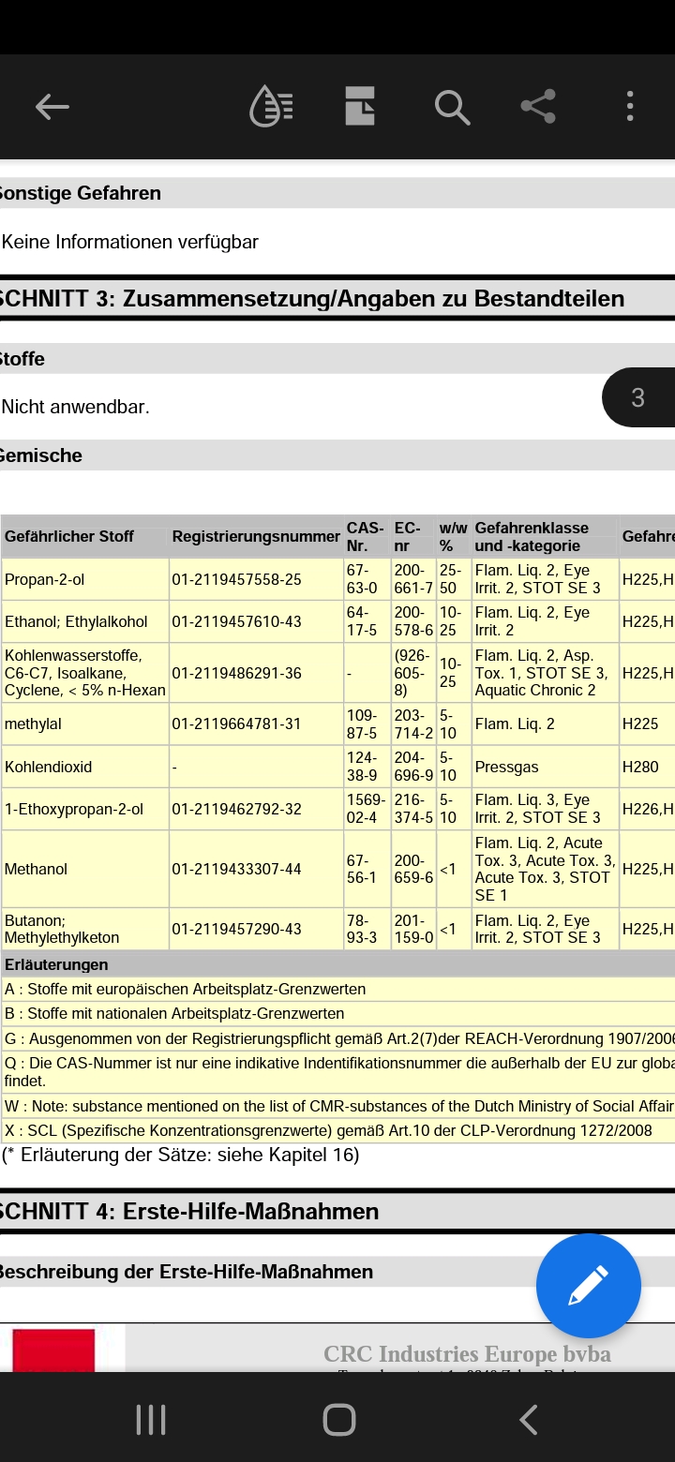Select registration number 01-2119457290-43
This screenshot has height=1462, width=675.
click(236, 929)
